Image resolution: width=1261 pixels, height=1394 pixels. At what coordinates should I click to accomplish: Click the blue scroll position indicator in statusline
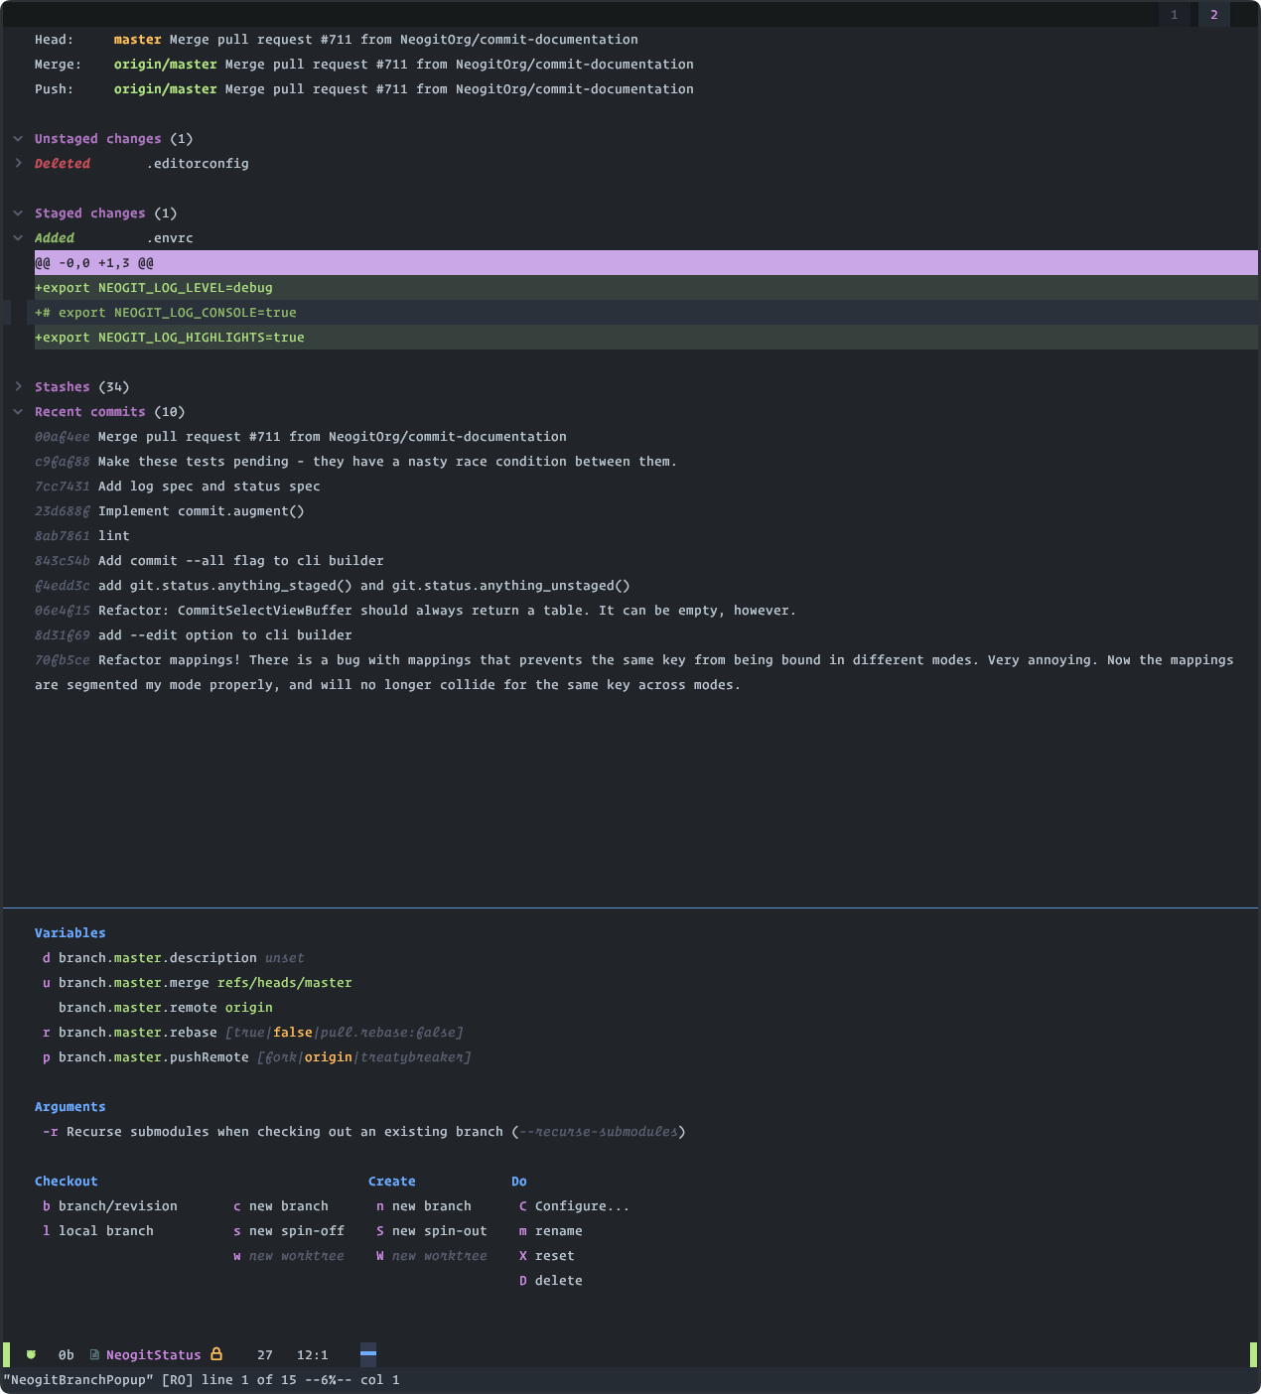coord(368,1353)
